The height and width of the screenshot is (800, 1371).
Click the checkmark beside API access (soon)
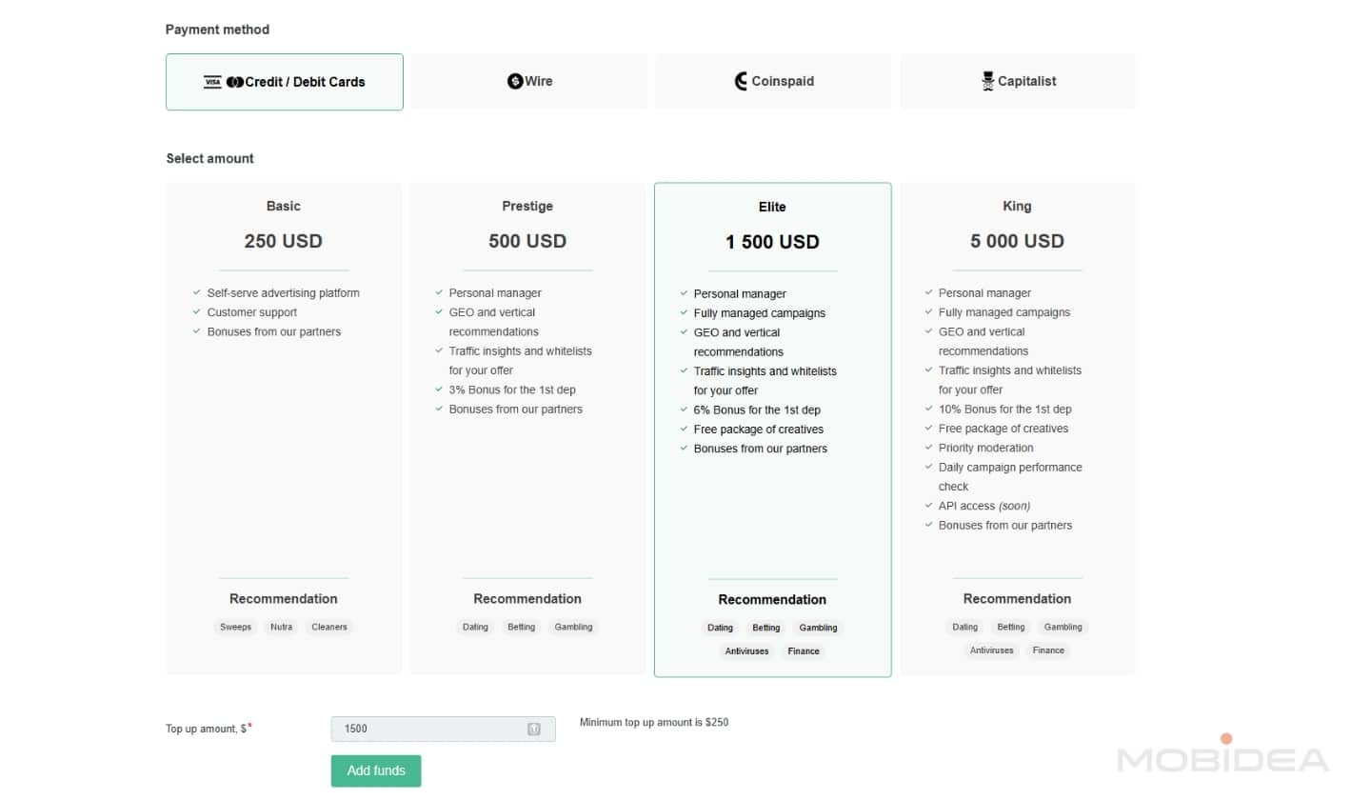[928, 506]
